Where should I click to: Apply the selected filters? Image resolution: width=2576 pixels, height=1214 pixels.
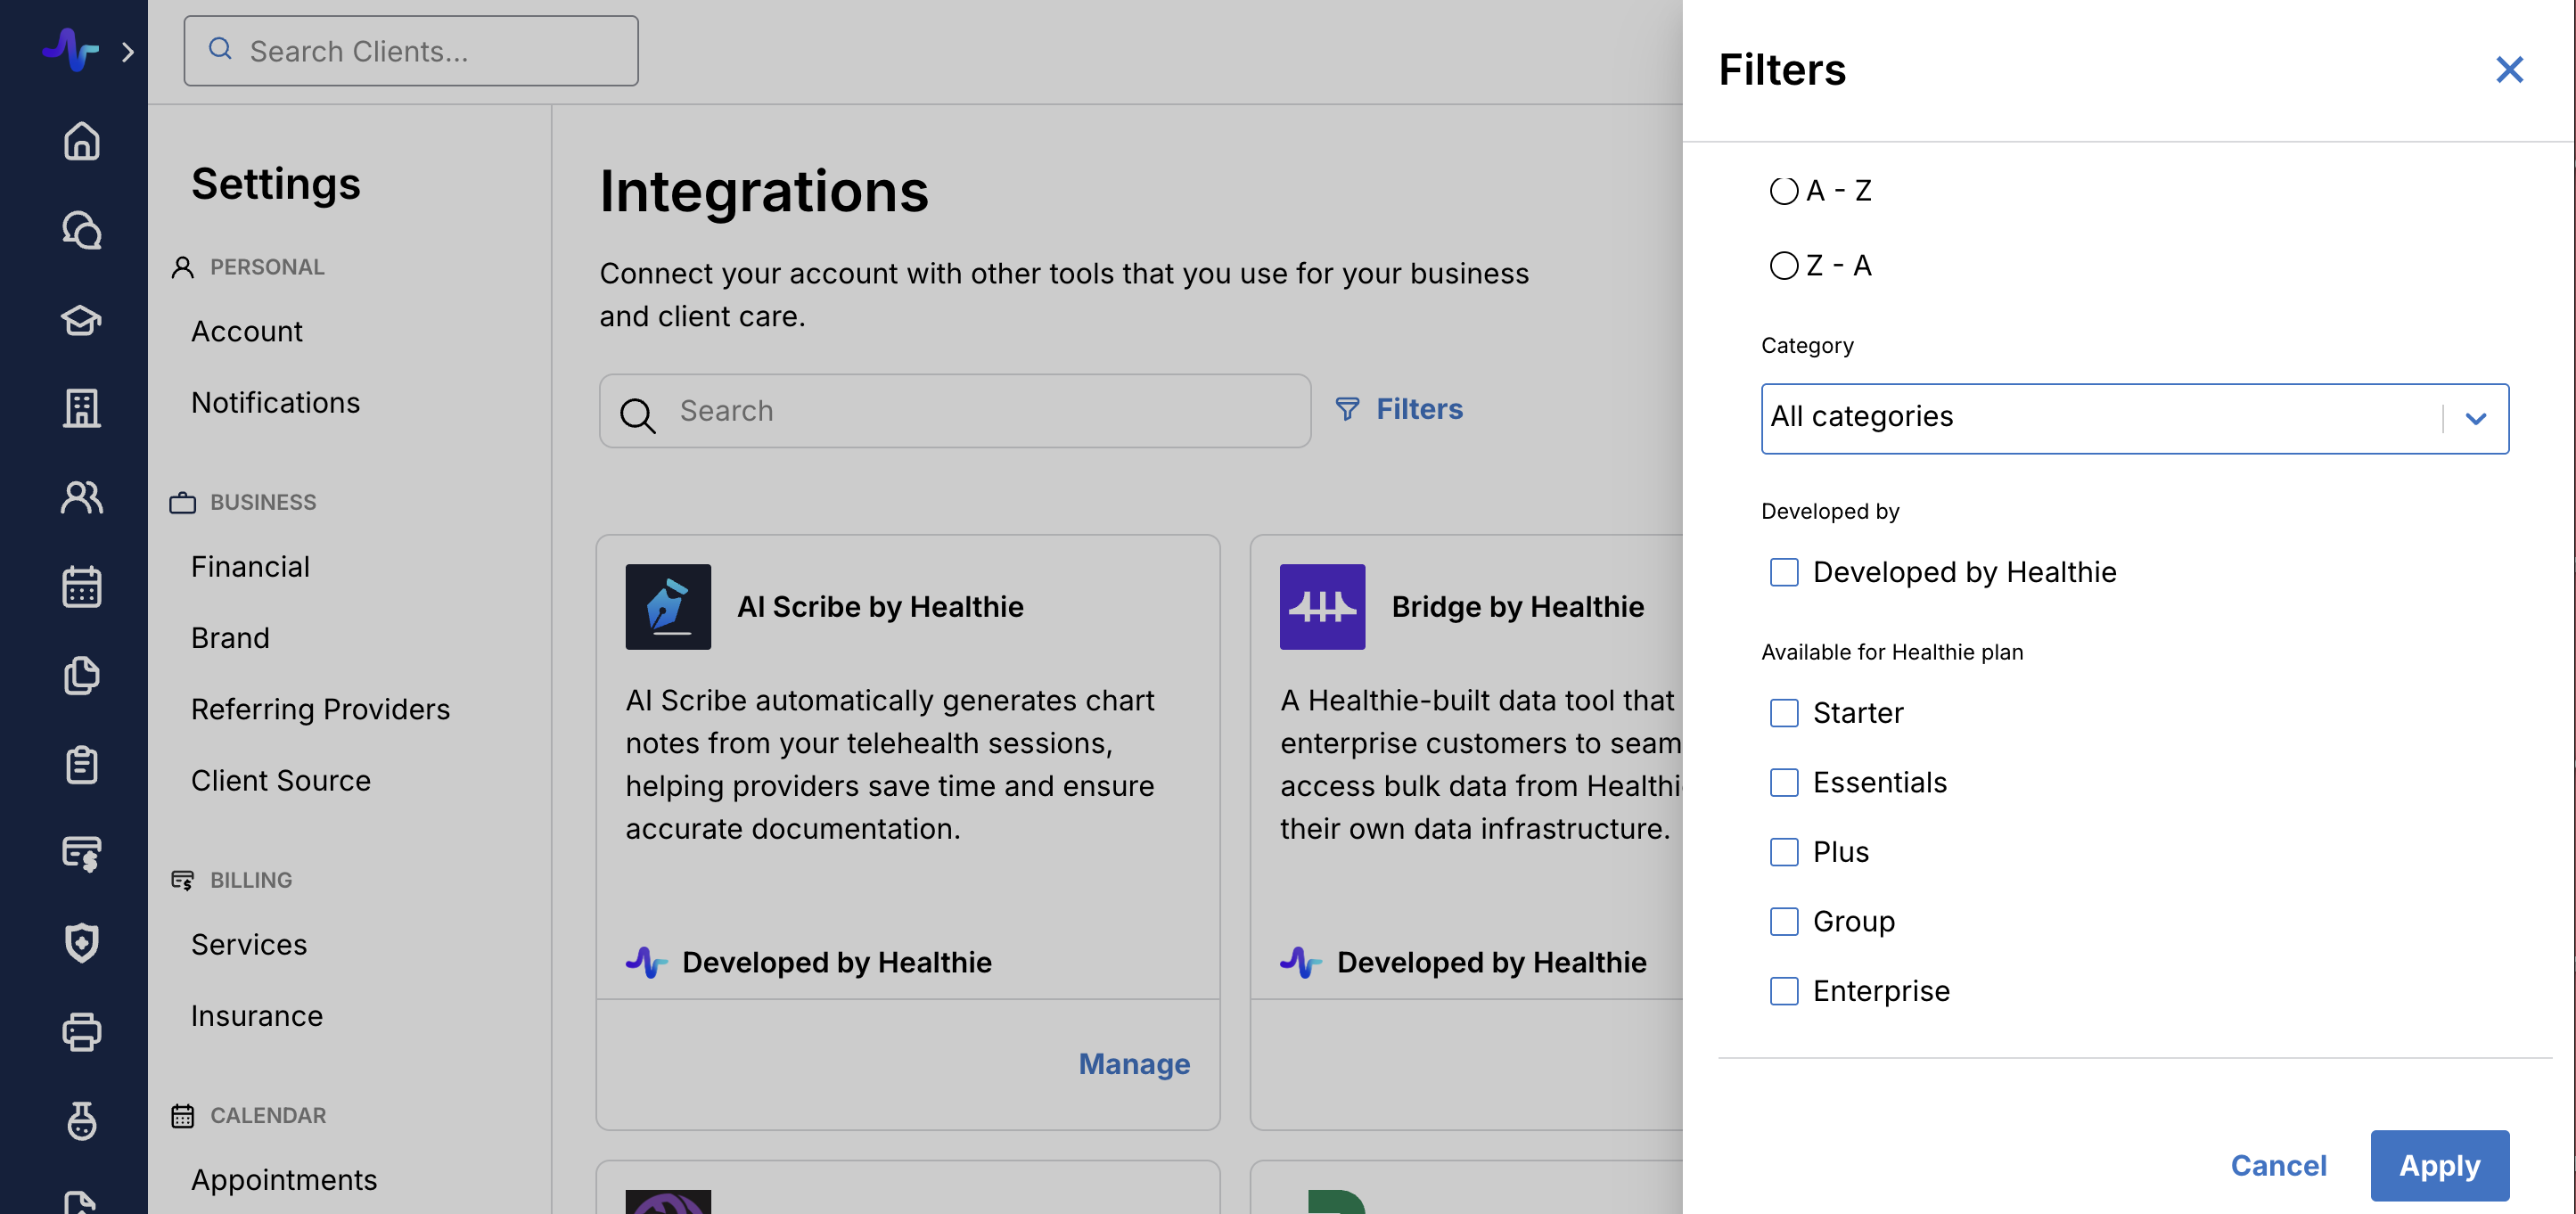click(2438, 1165)
